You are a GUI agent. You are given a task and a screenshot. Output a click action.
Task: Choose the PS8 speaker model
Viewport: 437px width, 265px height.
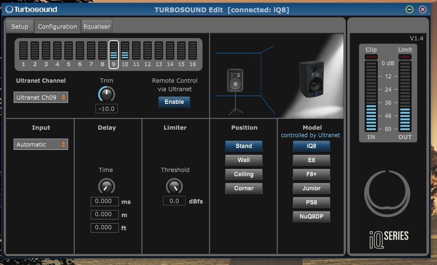coord(312,203)
